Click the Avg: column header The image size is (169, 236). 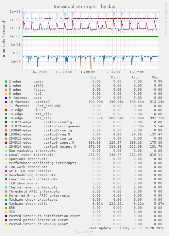coord(136,77)
